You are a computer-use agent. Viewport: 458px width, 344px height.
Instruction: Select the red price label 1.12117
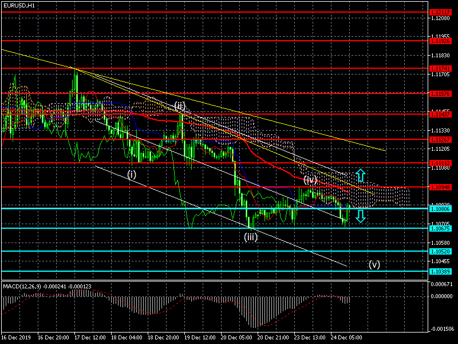[x=440, y=12]
